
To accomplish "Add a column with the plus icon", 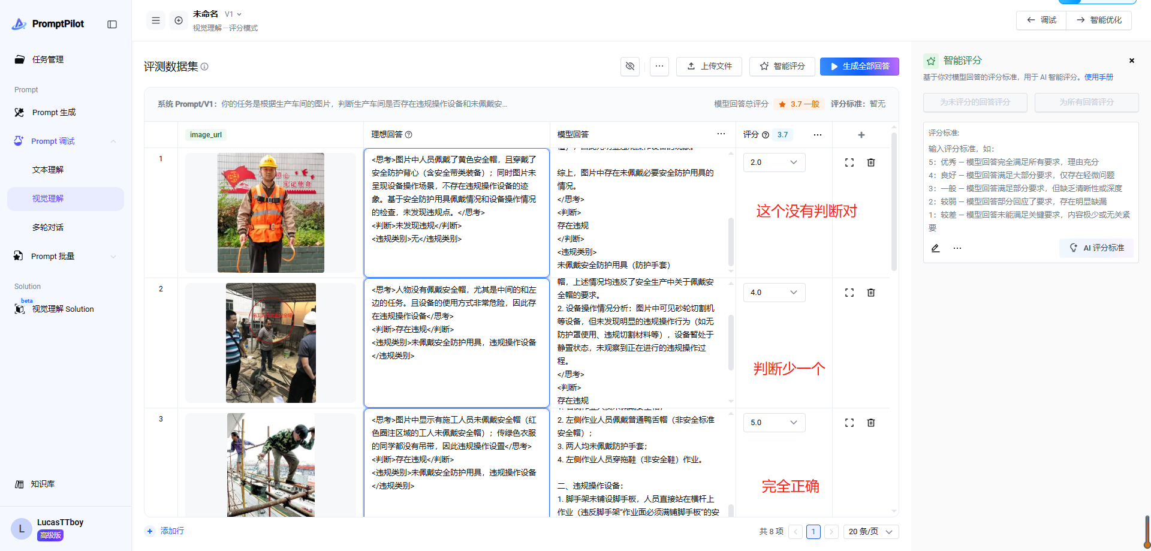I will 861,135.
